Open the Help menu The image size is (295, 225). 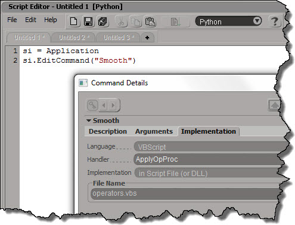click(x=51, y=20)
